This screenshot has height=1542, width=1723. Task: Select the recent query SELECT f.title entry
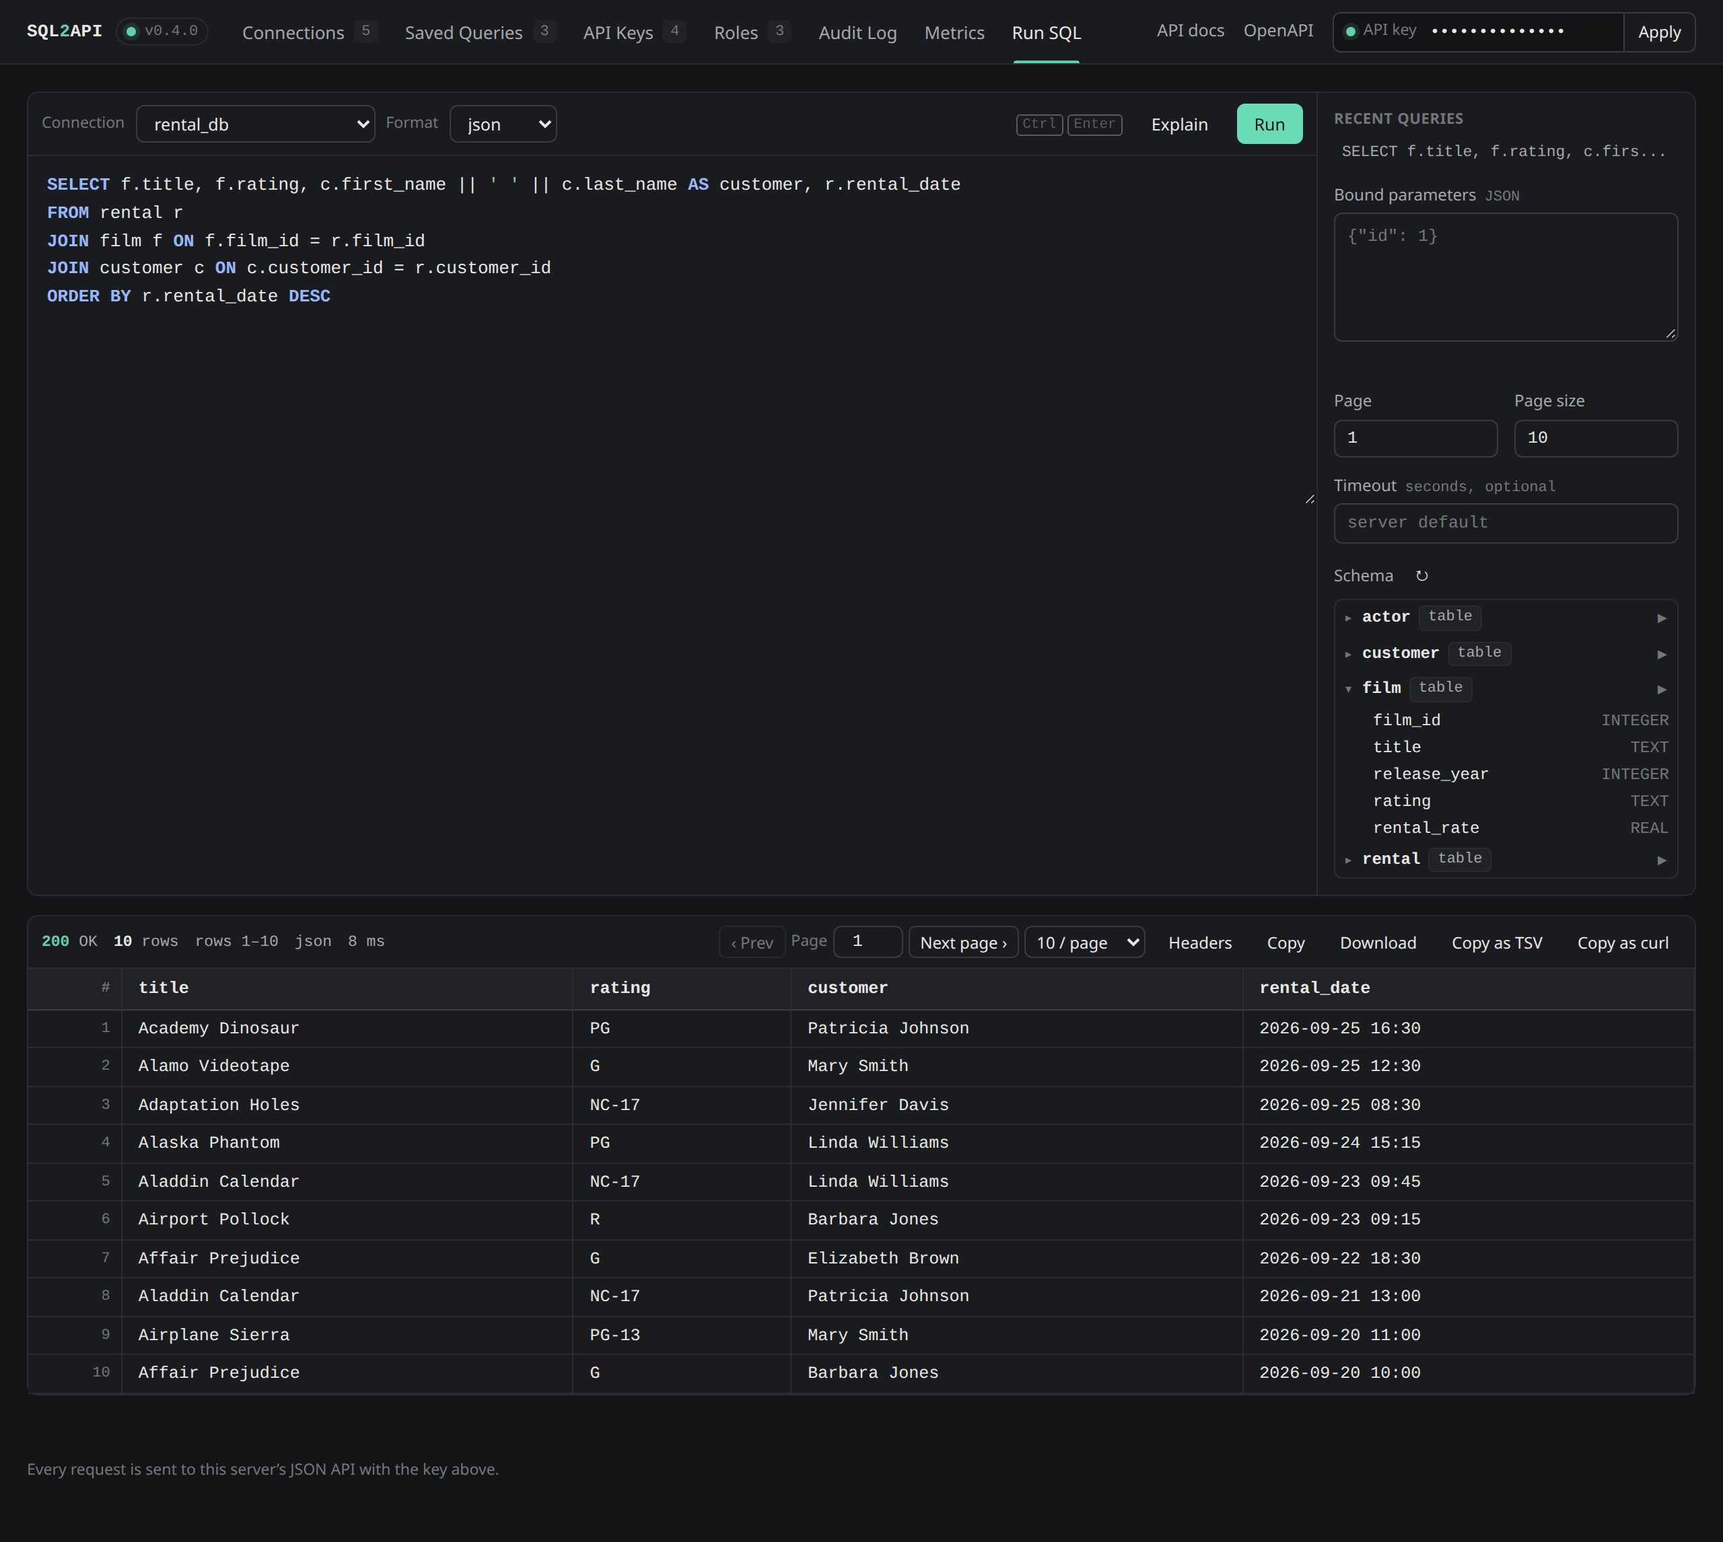tap(1504, 151)
